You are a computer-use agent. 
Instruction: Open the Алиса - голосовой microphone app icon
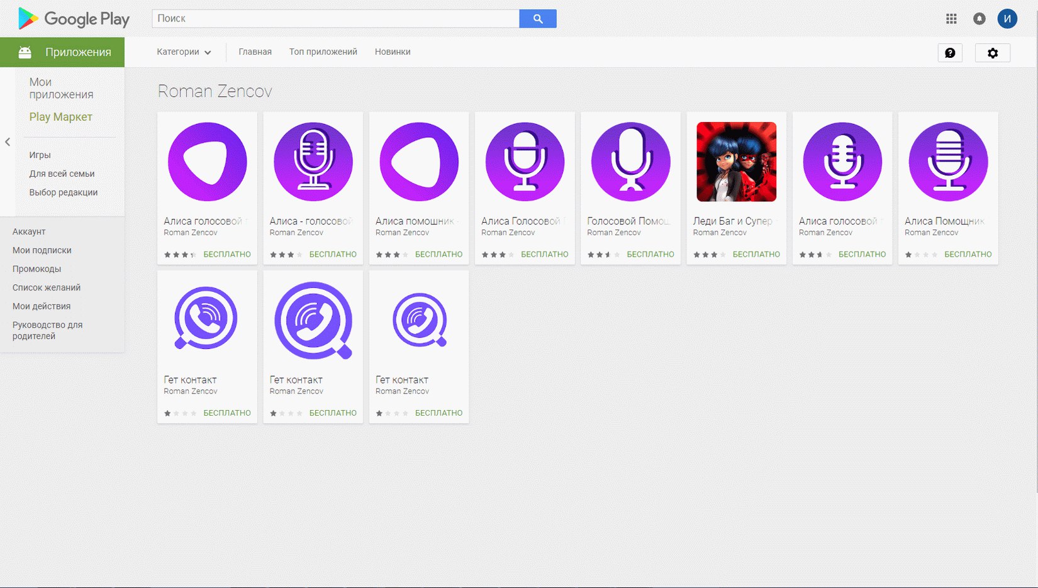(x=313, y=162)
